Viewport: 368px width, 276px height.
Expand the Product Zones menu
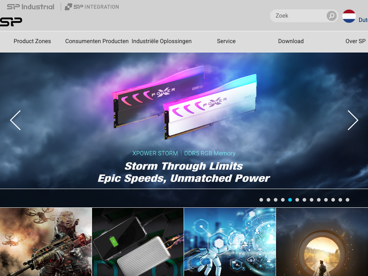(x=32, y=41)
